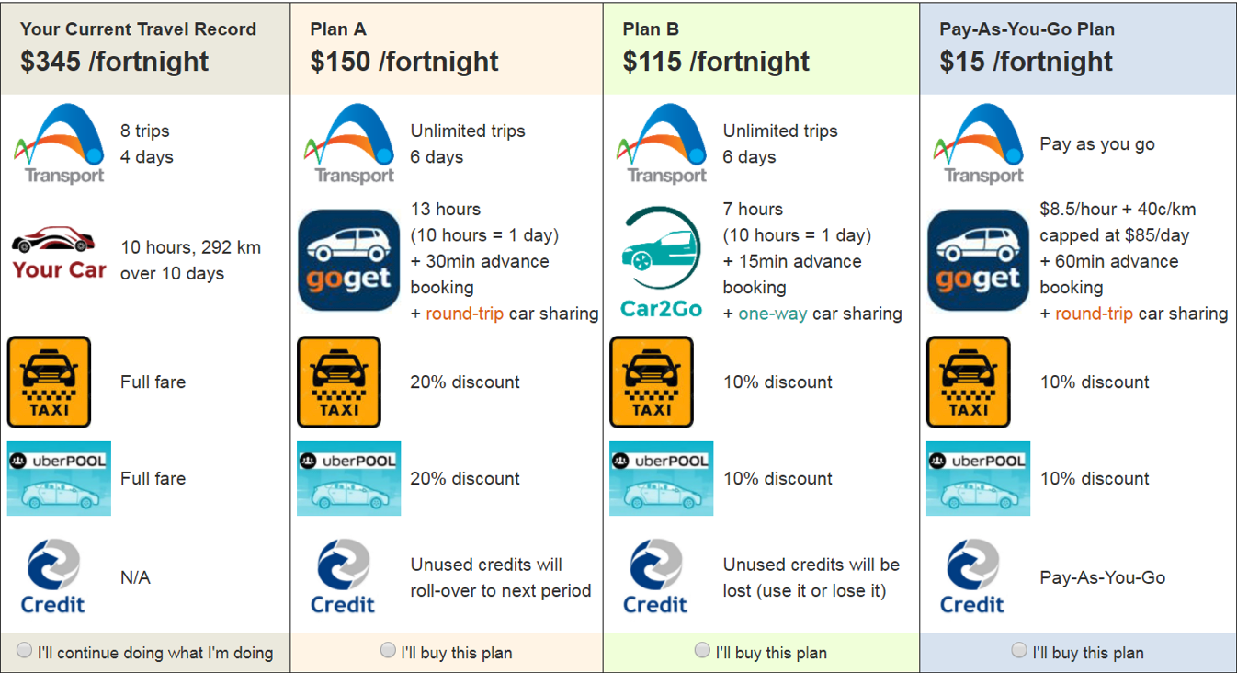Click the uberPOOL icon in Plan B

tap(661, 478)
